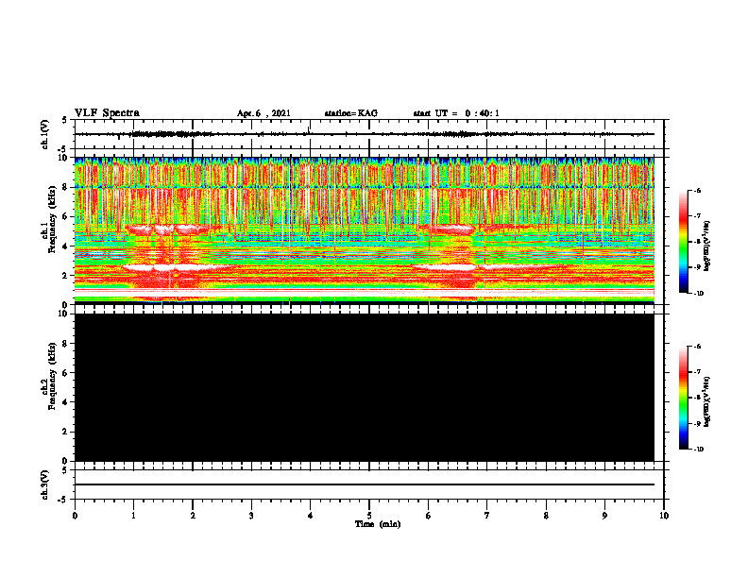Click the "station=KAG" header text
748x578 pixels.
351,113
